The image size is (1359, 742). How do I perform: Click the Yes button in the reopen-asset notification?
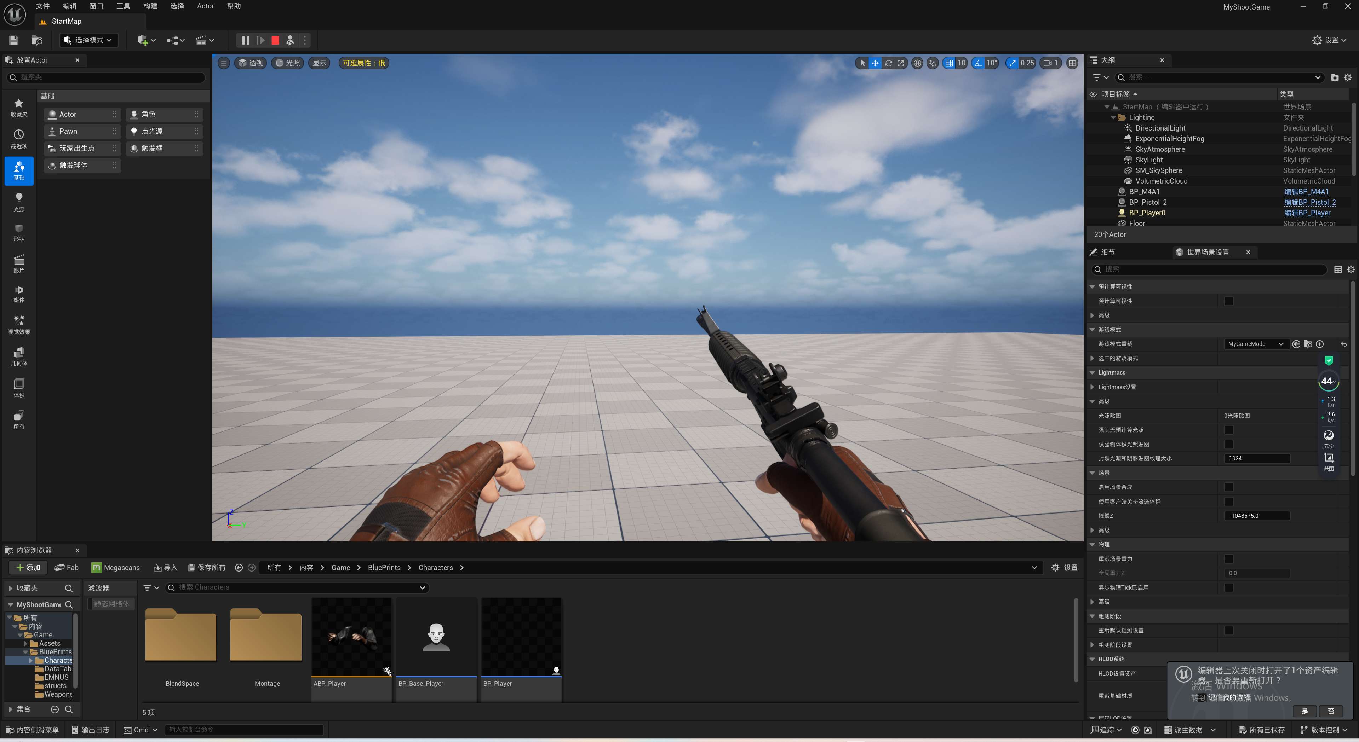[x=1304, y=711]
